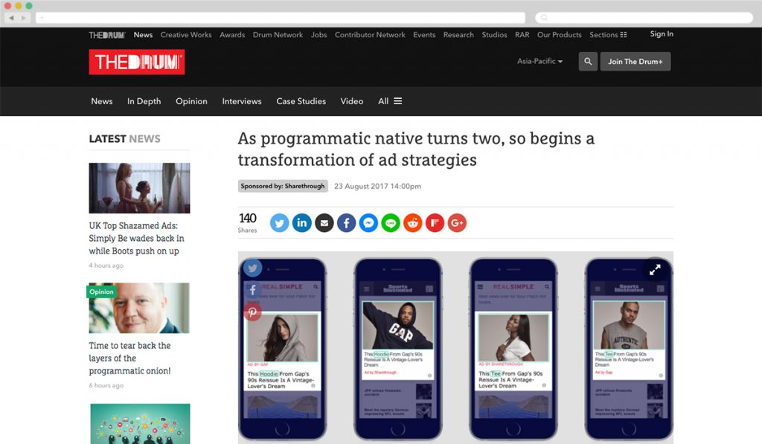
Task: Open the Sections menu
Action: click(609, 34)
